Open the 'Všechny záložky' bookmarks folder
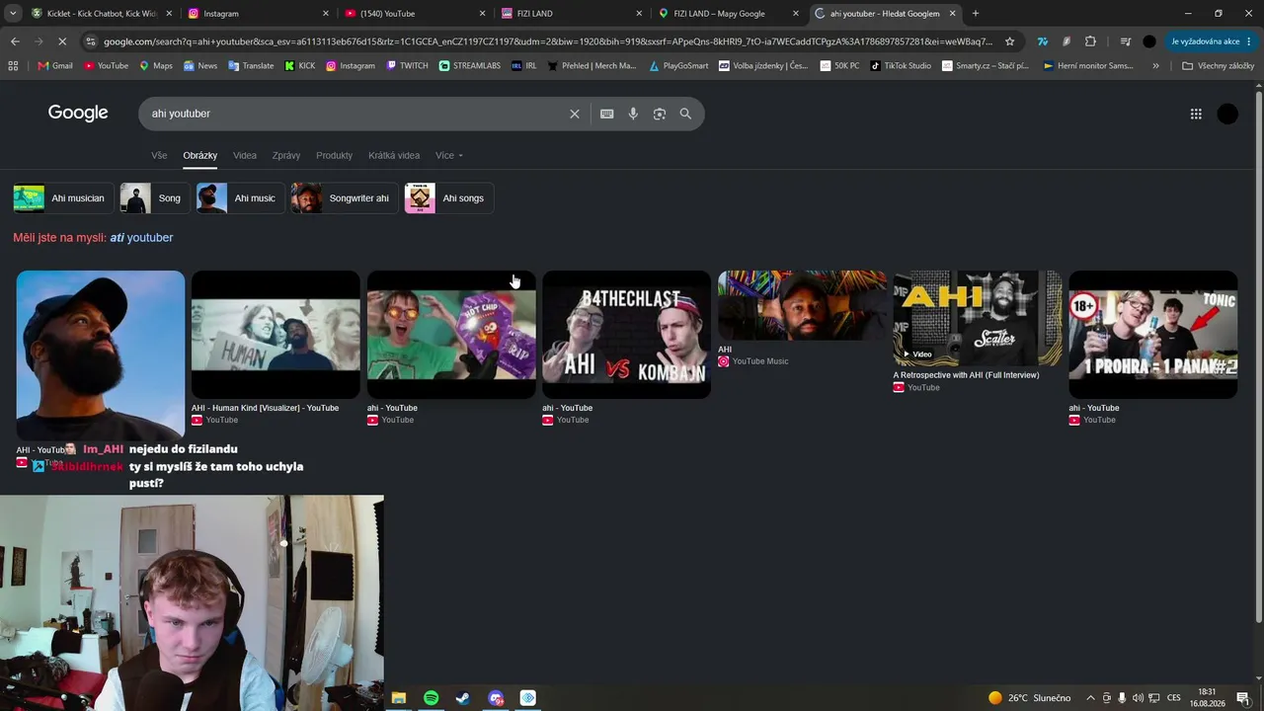 point(1218,66)
